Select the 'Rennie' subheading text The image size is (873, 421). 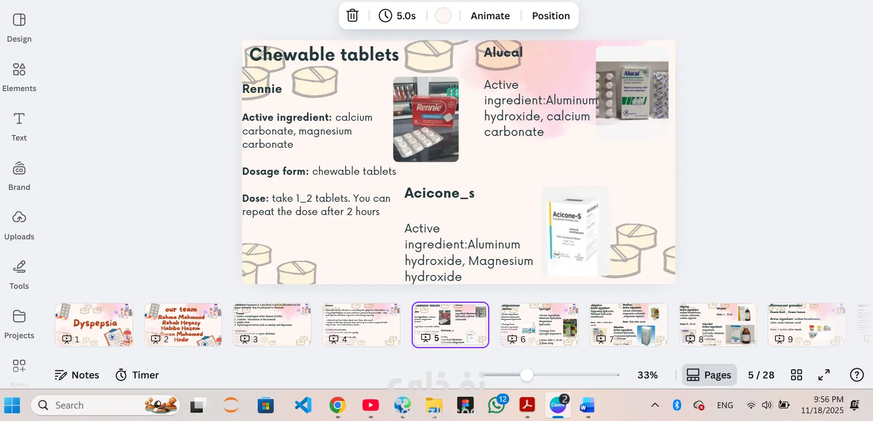pos(262,89)
